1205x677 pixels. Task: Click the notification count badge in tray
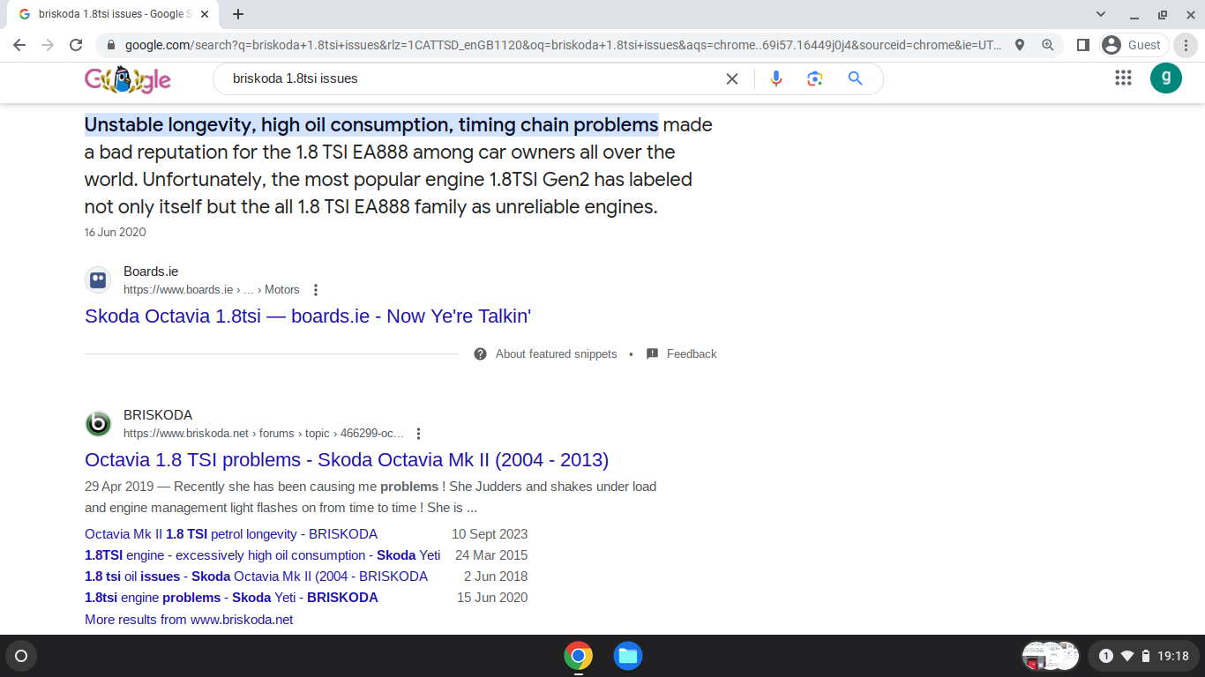click(1106, 656)
